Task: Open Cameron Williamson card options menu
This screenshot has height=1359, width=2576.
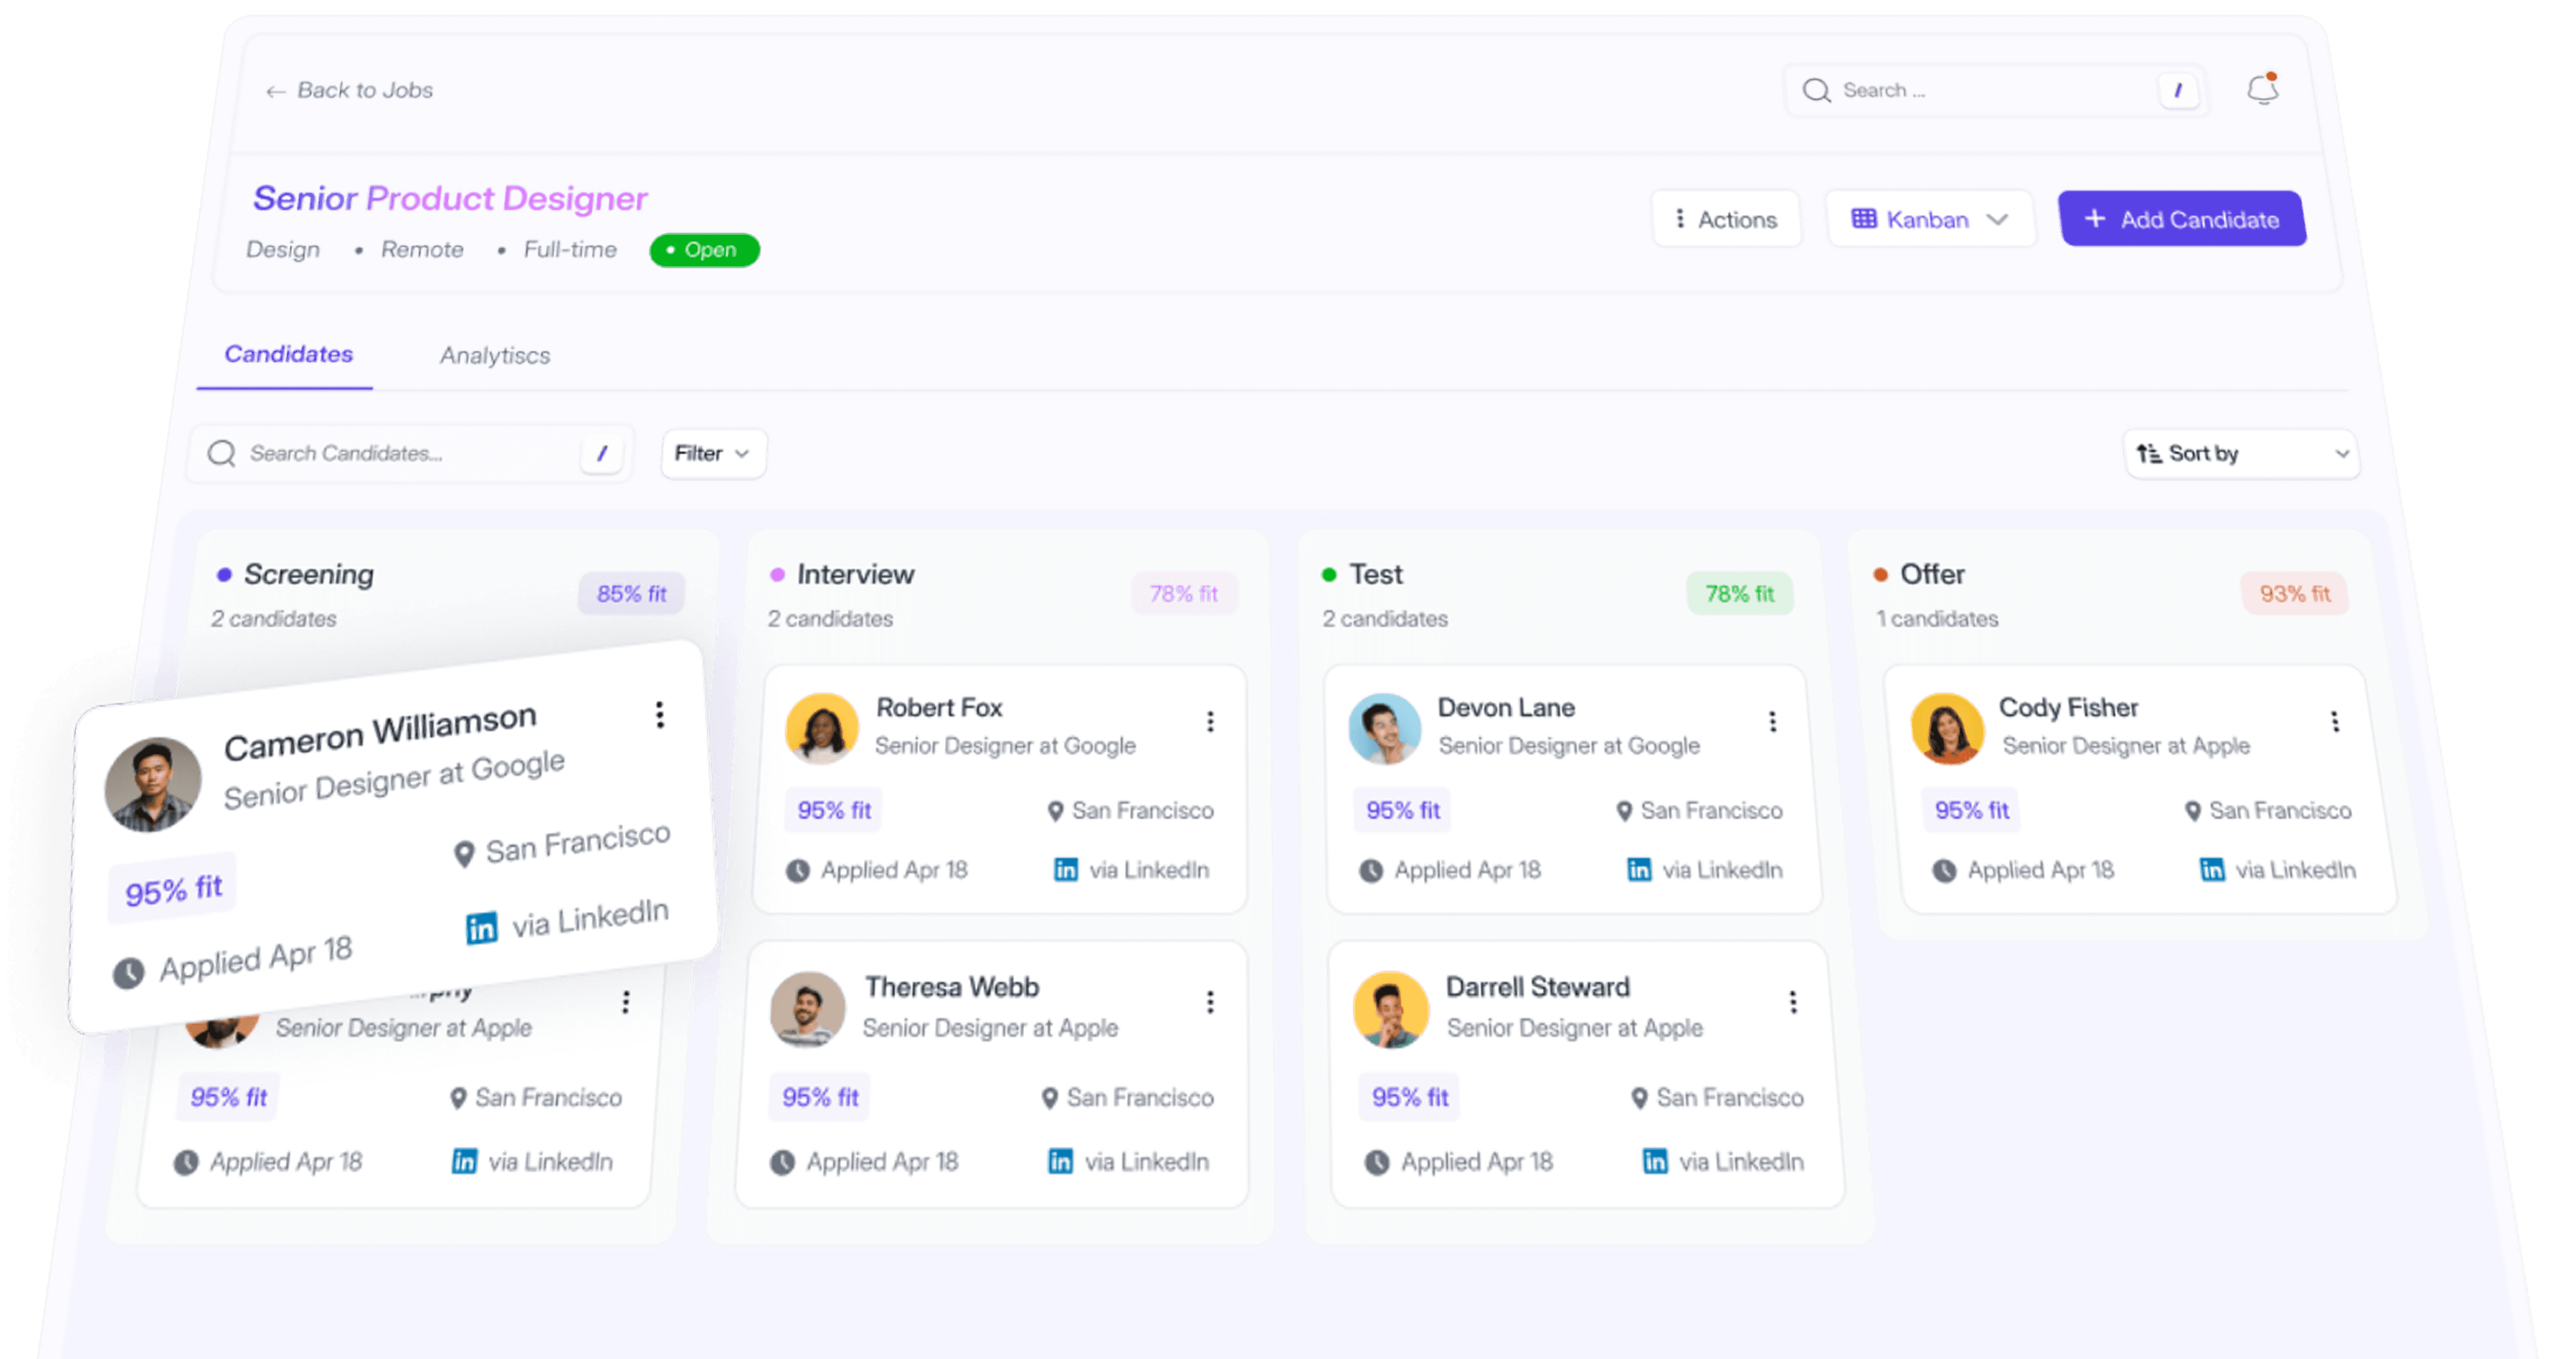Action: (659, 714)
